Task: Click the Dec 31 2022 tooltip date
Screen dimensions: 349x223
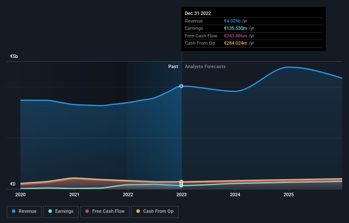Action: [x=198, y=13]
